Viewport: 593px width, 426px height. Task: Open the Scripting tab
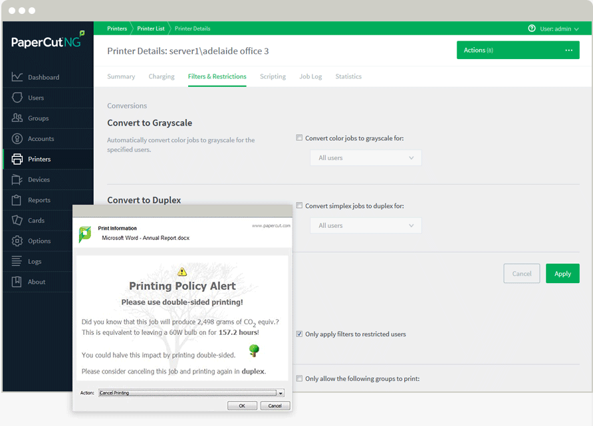click(273, 76)
